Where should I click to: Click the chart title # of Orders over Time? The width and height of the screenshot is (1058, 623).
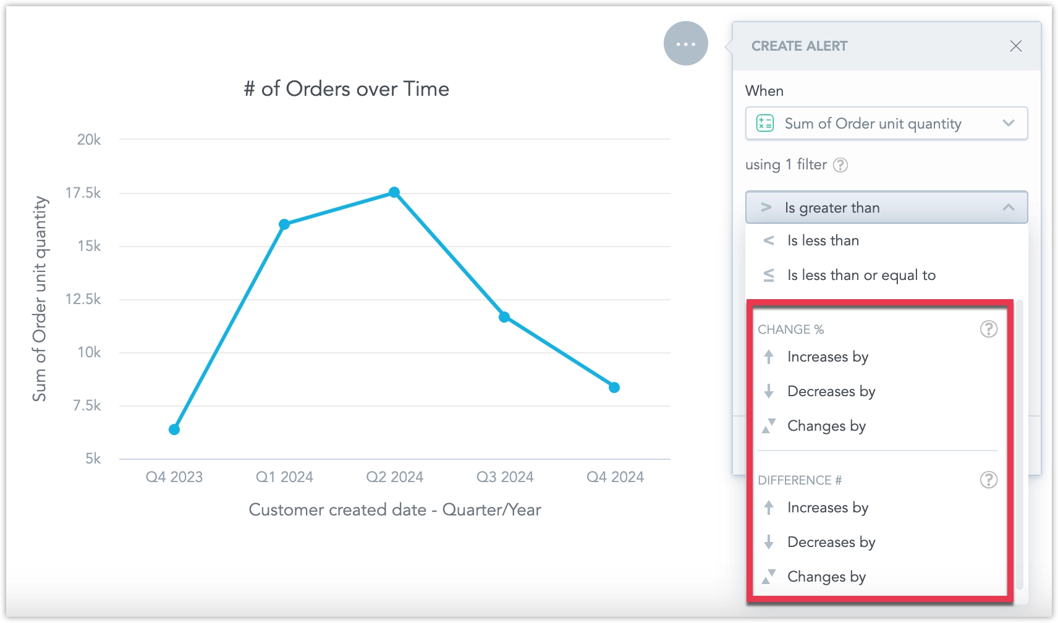click(x=346, y=89)
